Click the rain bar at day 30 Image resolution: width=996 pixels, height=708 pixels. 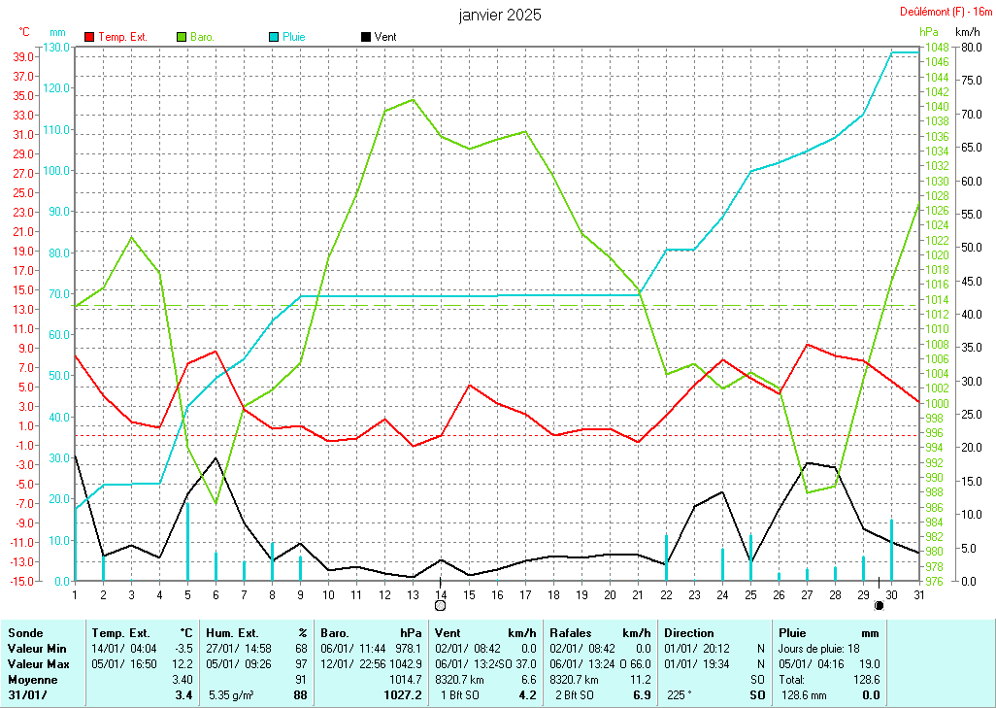point(892,550)
